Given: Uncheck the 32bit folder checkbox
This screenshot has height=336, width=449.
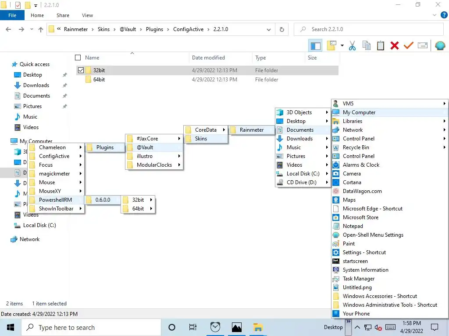Looking at the screenshot, I should 81,70.
